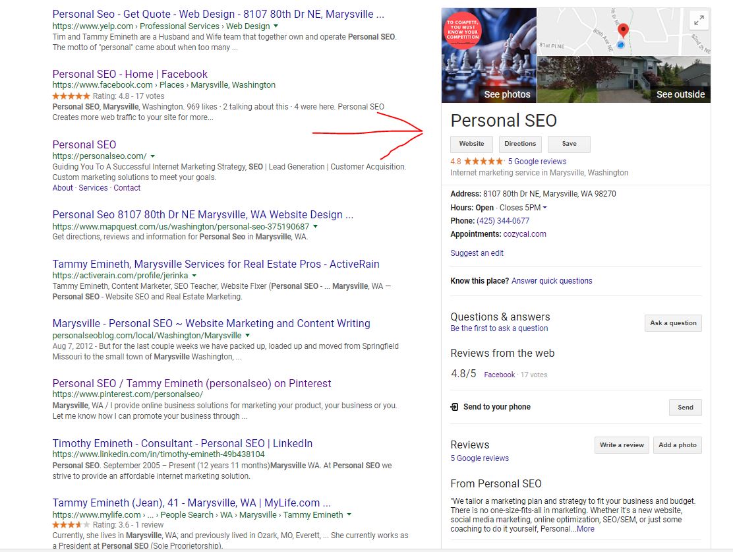Open the ActiveRain result dropdown arrow
This screenshot has height=552, width=733.
[194, 276]
